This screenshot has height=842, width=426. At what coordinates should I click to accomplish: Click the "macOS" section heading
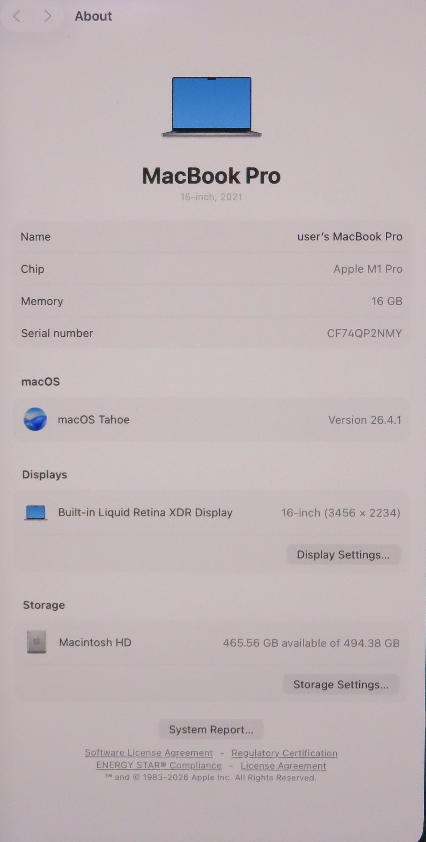click(x=41, y=382)
